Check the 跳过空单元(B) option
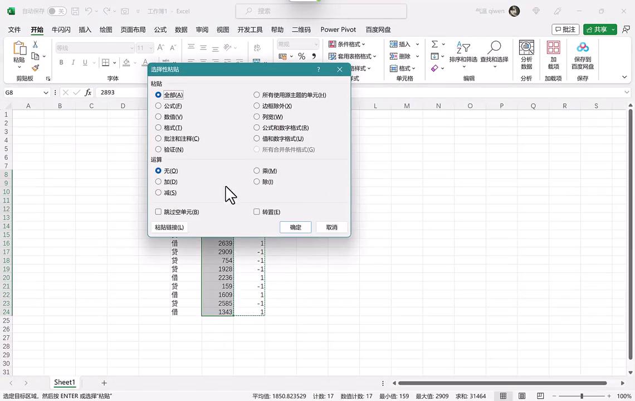This screenshot has height=401, width=635. pyautogui.click(x=159, y=212)
